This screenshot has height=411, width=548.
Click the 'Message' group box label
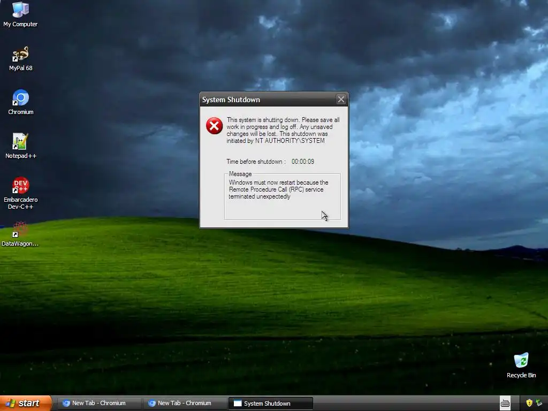coord(240,174)
